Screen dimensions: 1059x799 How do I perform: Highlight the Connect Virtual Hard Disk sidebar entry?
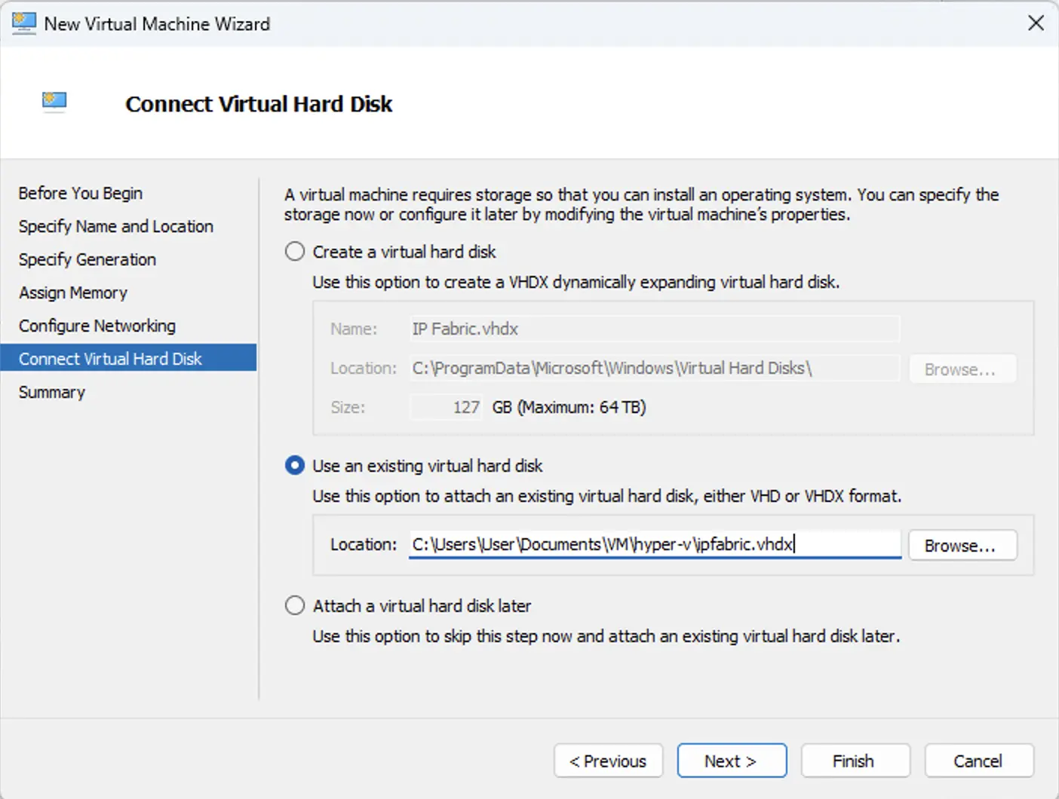click(x=110, y=358)
